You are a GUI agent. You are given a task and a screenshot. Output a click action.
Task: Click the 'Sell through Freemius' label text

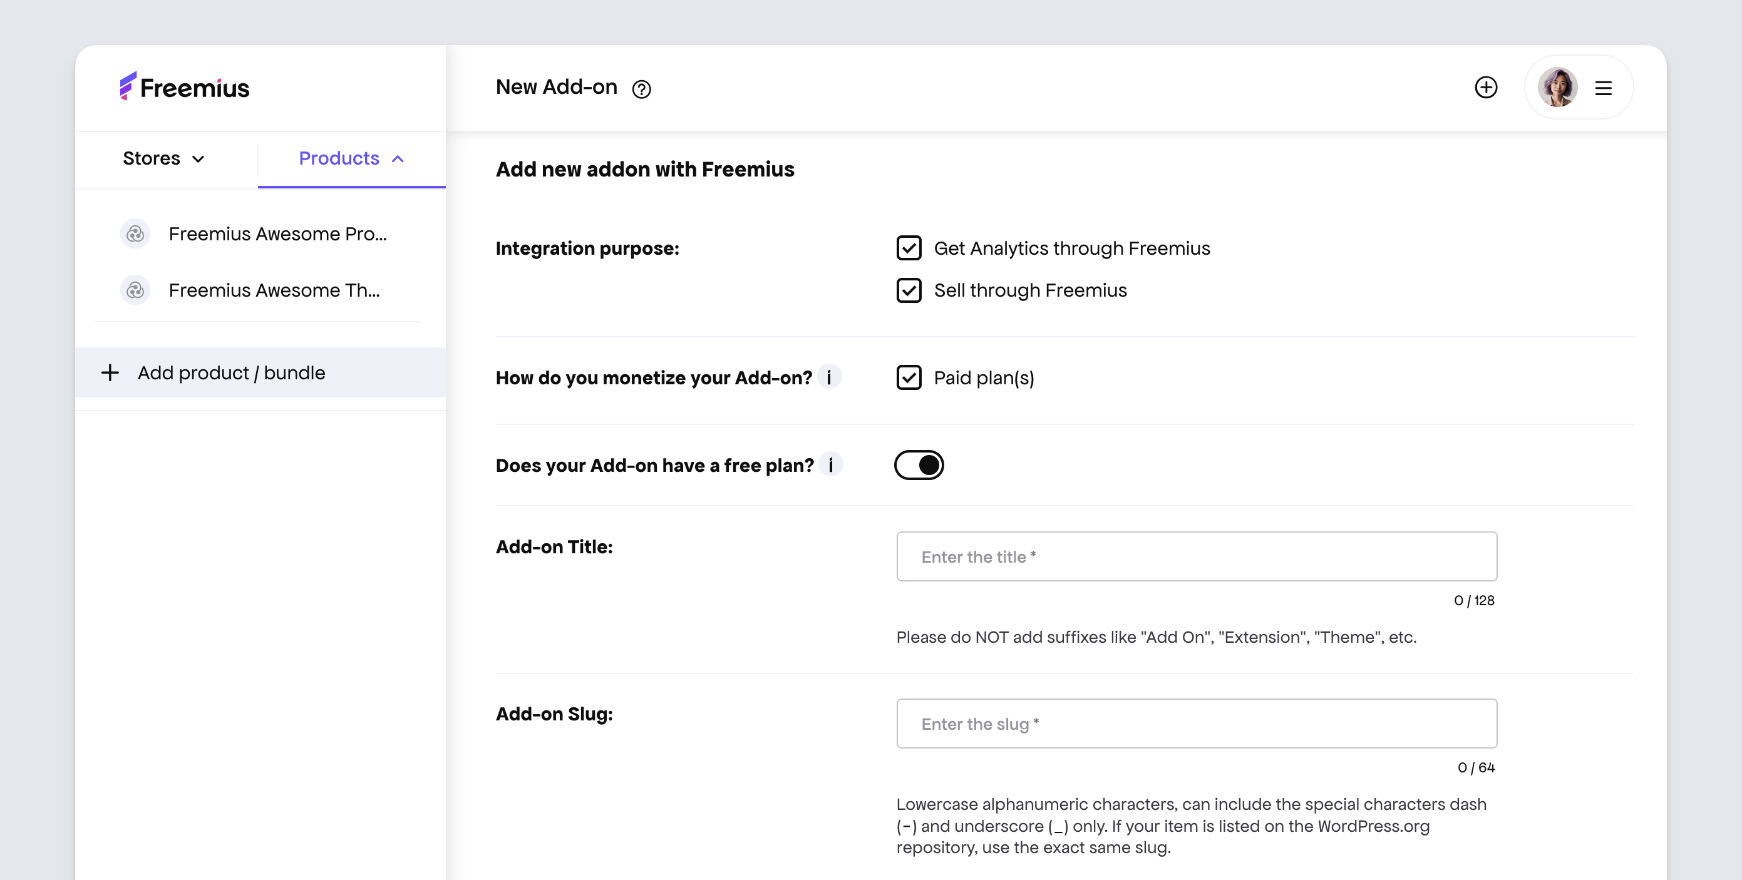coord(1030,290)
